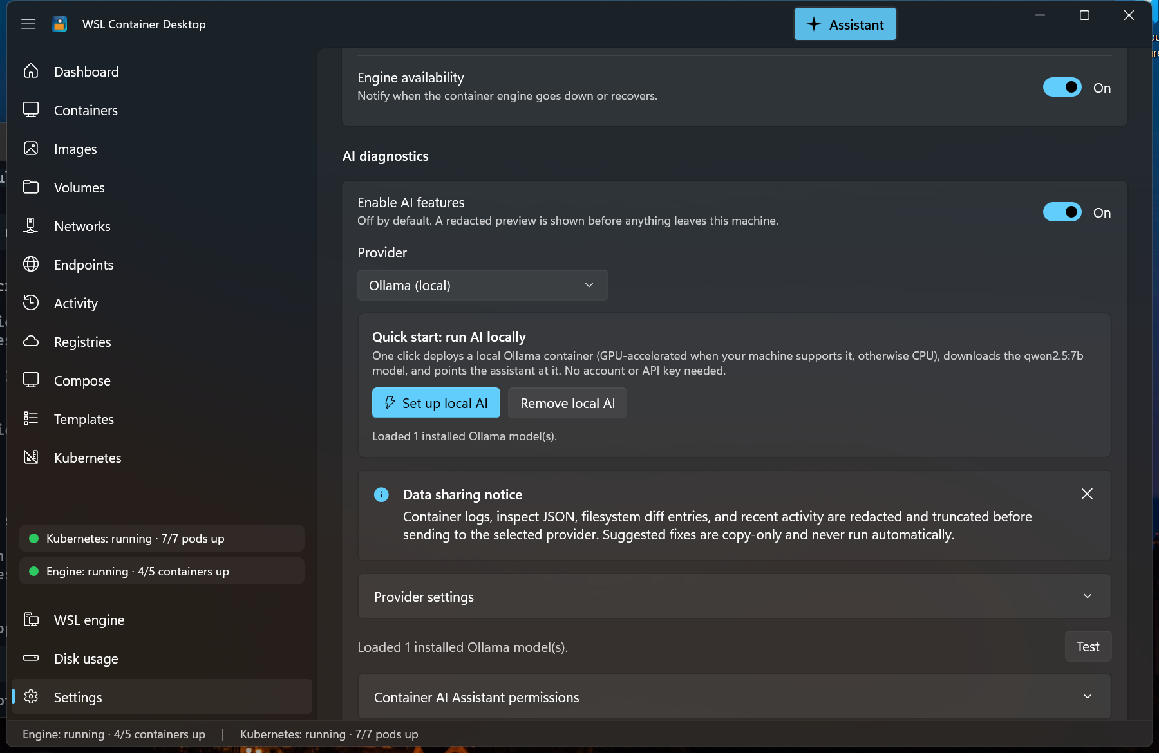Navigate to the Networks page

[162, 226]
